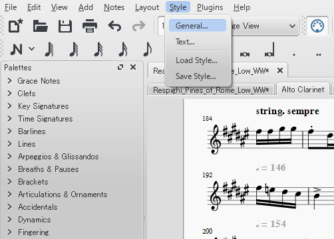Expand the Arpeggios & Glissandos palette

(x=9, y=157)
